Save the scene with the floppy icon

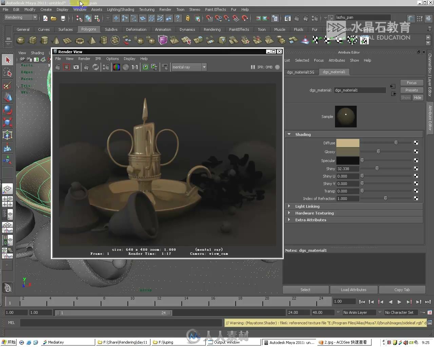pos(63,18)
